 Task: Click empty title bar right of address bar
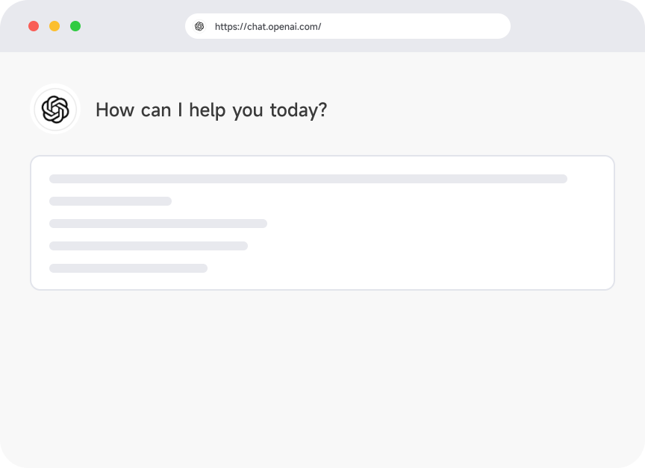coord(576,26)
